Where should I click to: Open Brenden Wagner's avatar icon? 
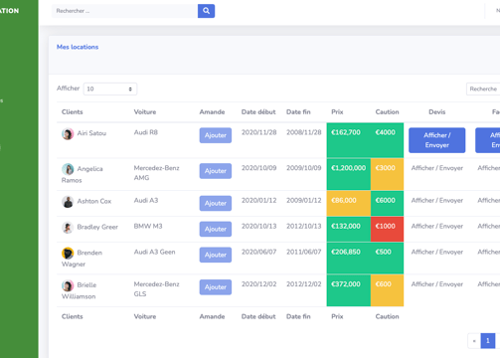click(68, 254)
